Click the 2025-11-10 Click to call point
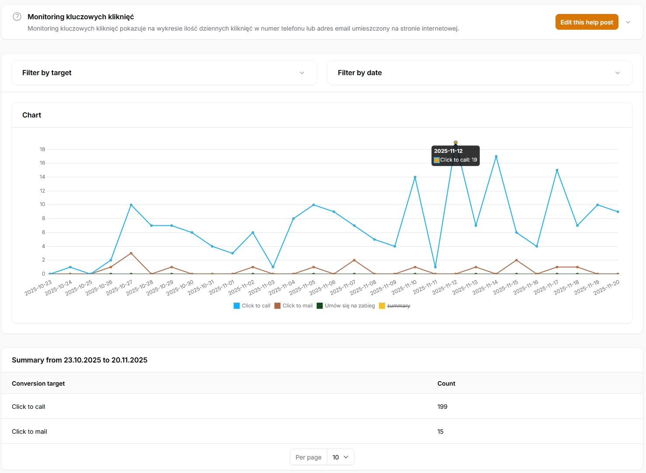 (415, 177)
